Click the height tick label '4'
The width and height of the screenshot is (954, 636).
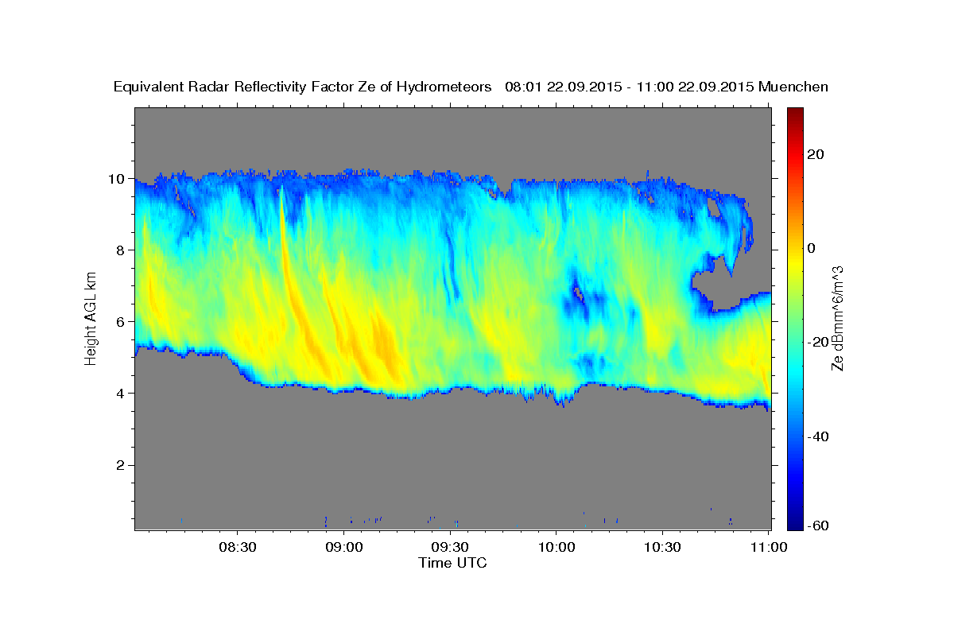(x=122, y=394)
